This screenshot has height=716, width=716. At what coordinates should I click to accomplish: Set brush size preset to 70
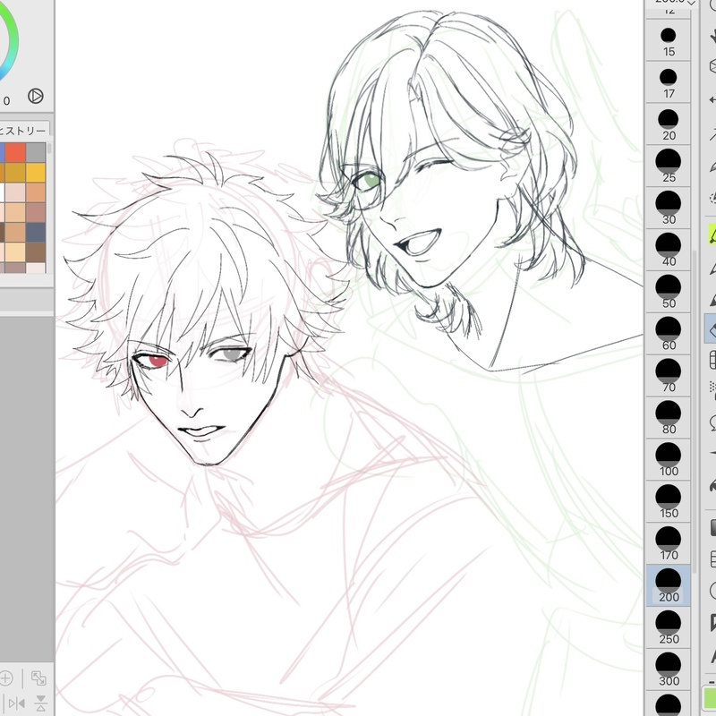pos(668,376)
